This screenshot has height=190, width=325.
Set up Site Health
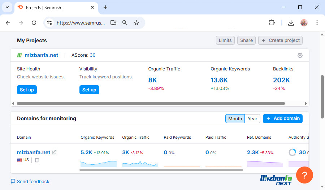[27, 90]
